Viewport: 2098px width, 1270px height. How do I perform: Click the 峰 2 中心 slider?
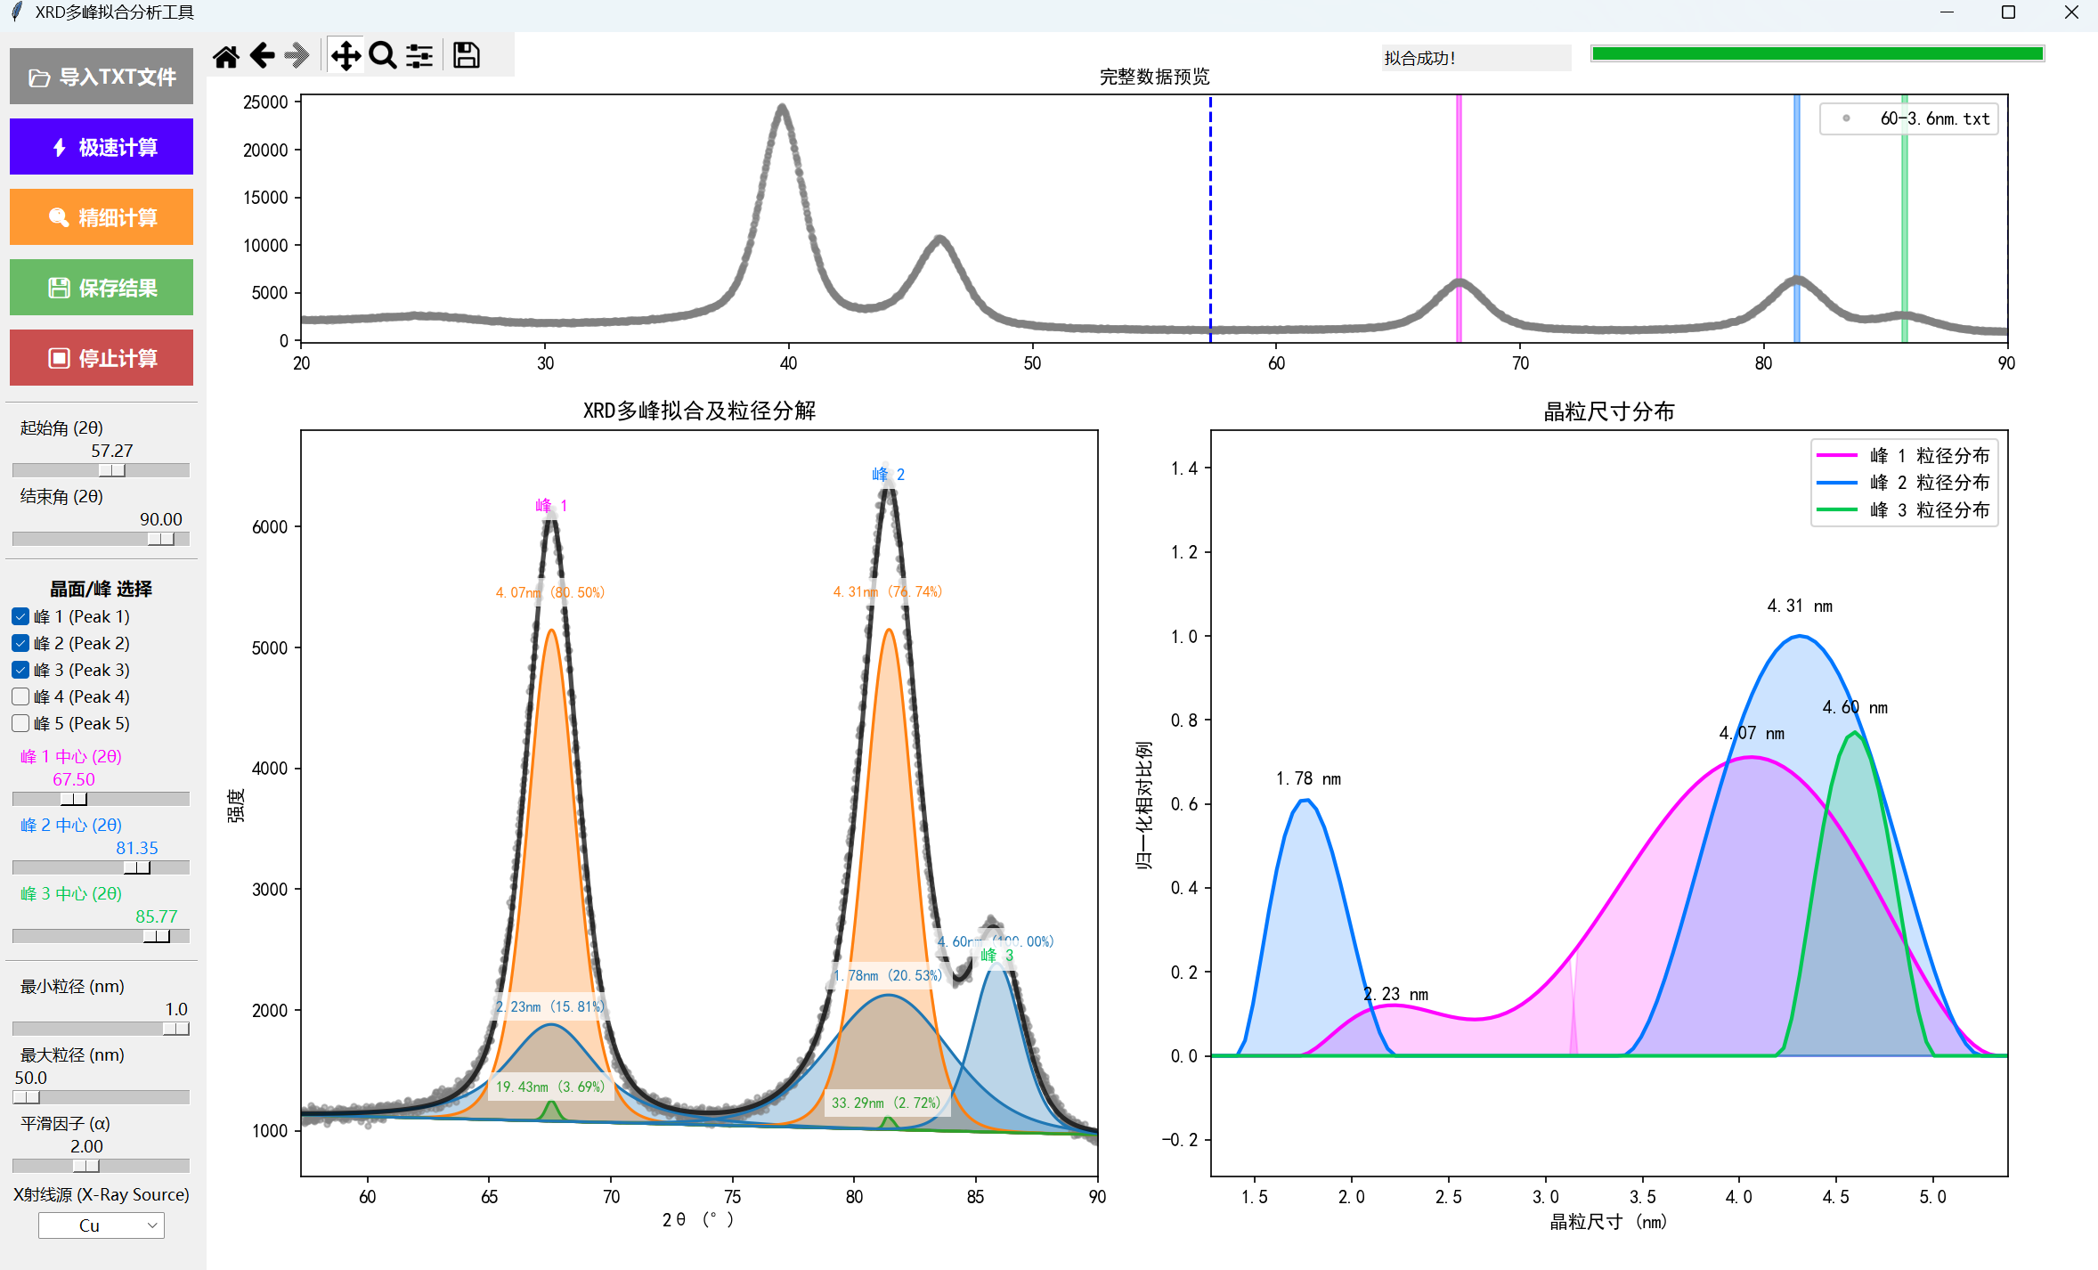coord(136,867)
